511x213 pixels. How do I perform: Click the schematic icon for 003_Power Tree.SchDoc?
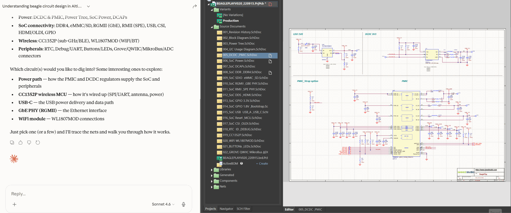(x=219, y=44)
